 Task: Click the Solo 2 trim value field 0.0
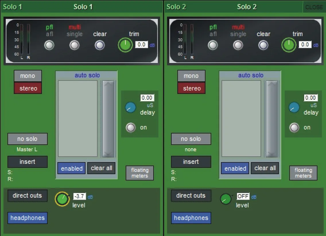(x=305, y=44)
